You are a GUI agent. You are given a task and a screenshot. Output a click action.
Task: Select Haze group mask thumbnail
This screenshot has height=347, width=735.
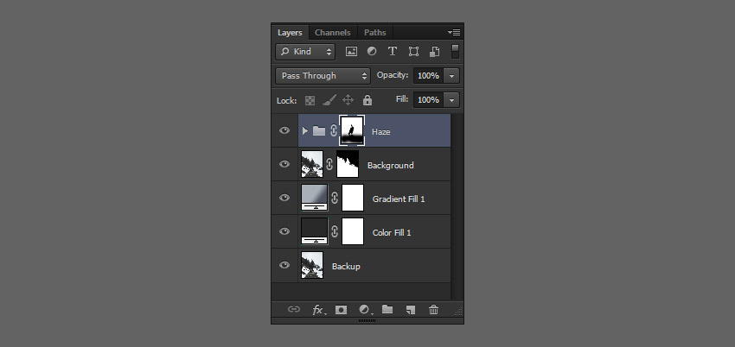pyautogui.click(x=352, y=130)
